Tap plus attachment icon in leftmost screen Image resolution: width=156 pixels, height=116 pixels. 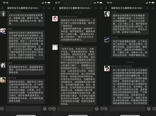(x=50, y=109)
